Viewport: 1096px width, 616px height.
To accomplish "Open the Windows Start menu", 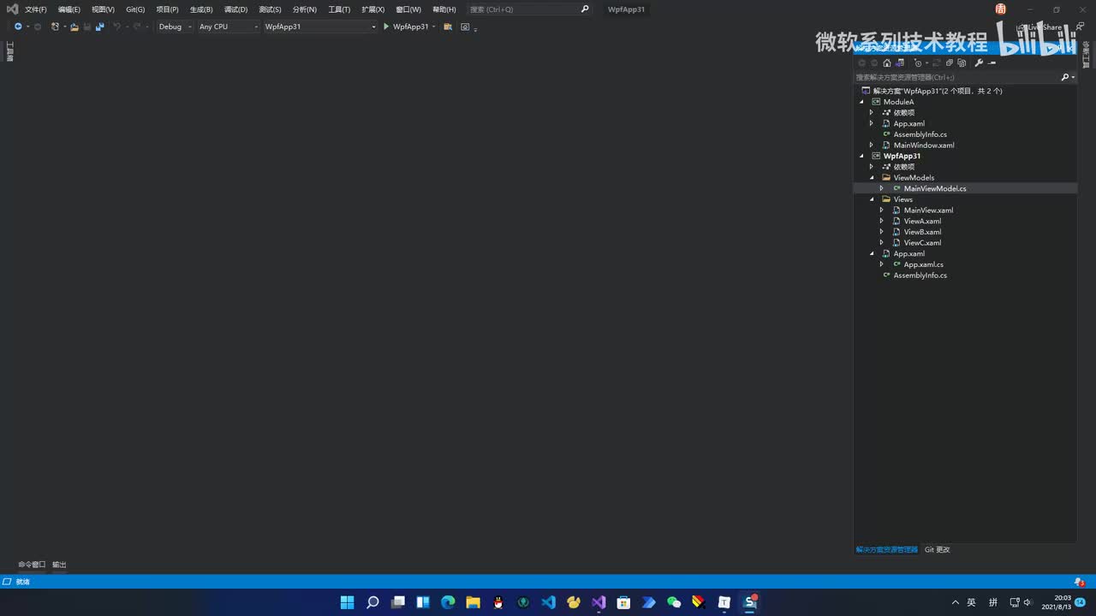I will click(347, 602).
